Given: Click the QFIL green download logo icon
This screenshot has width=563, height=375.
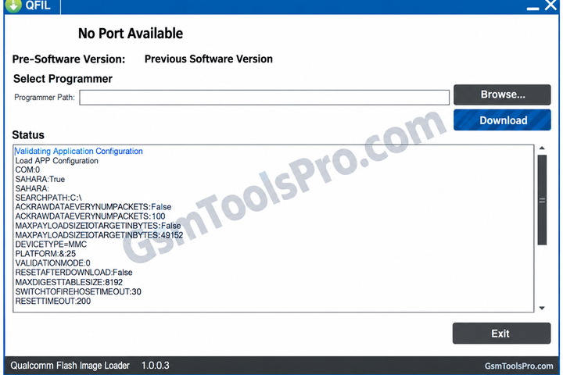Looking at the screenshot, I should (x=13, y=5).
